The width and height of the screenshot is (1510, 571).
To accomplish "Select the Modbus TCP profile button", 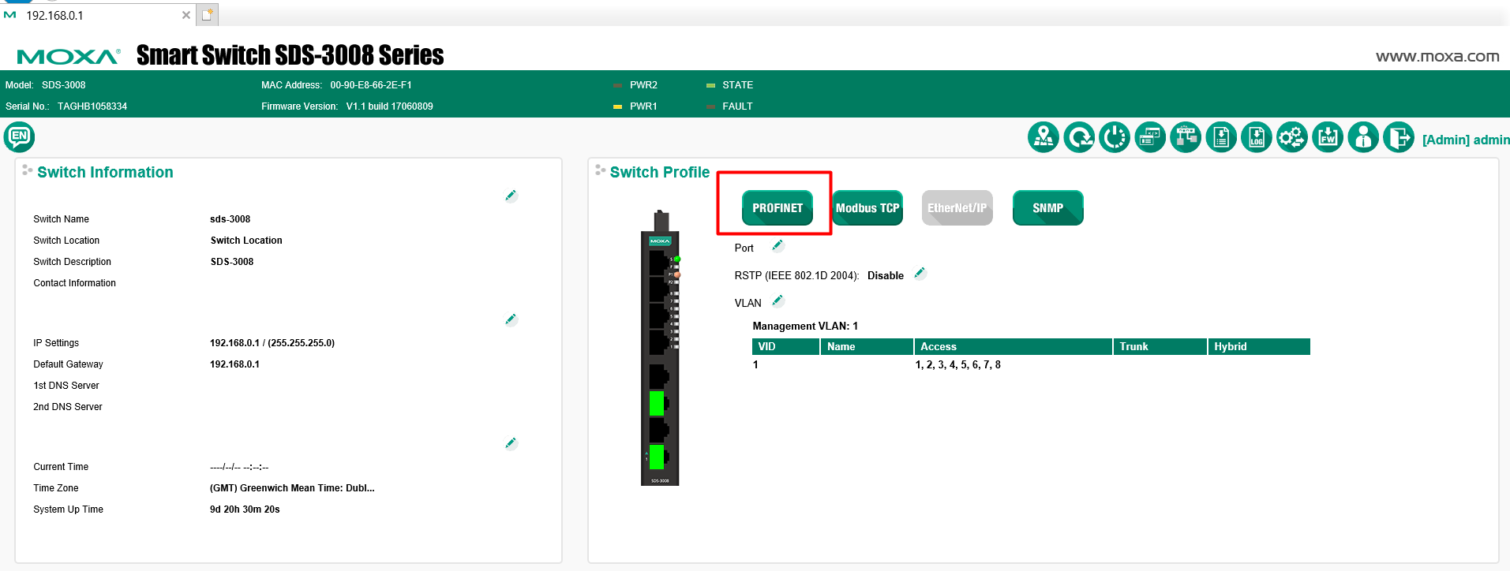I will [x=867, y=208].
